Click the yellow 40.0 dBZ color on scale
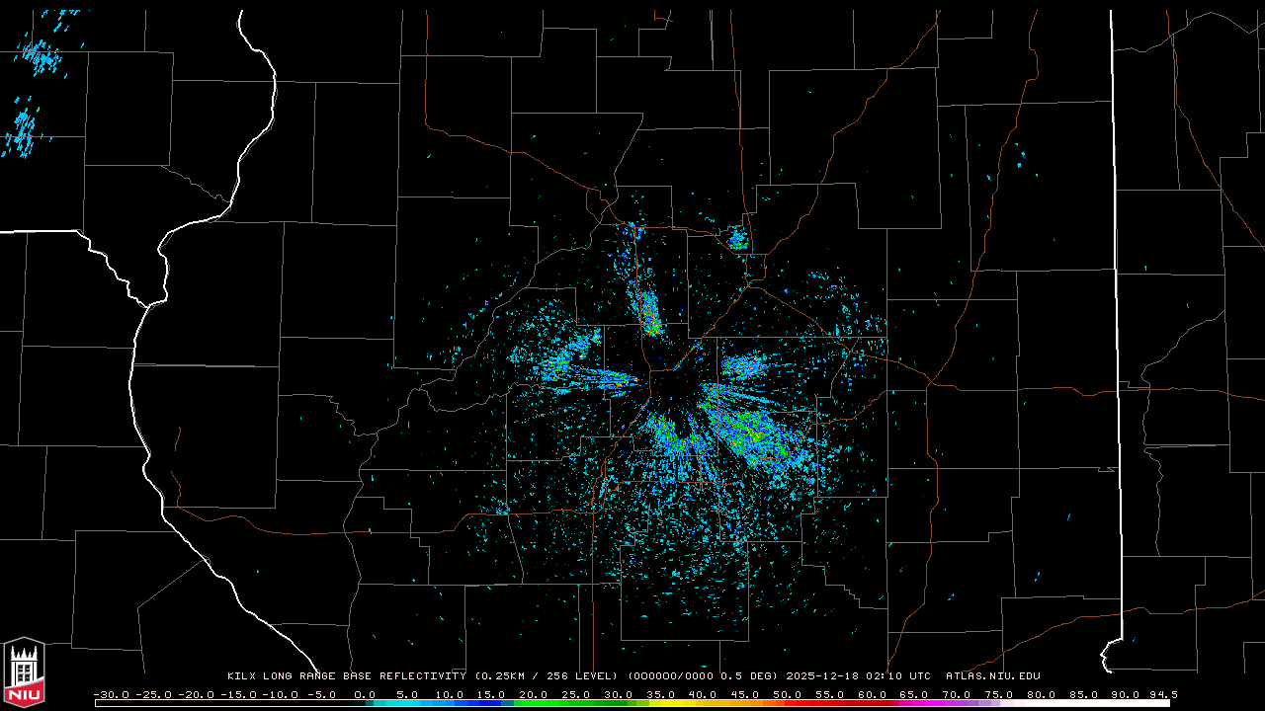 (x=703, y=703)
